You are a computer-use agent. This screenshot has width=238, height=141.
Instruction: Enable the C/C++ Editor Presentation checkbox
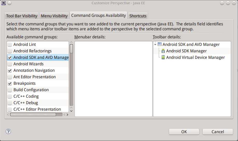[10, 109]
